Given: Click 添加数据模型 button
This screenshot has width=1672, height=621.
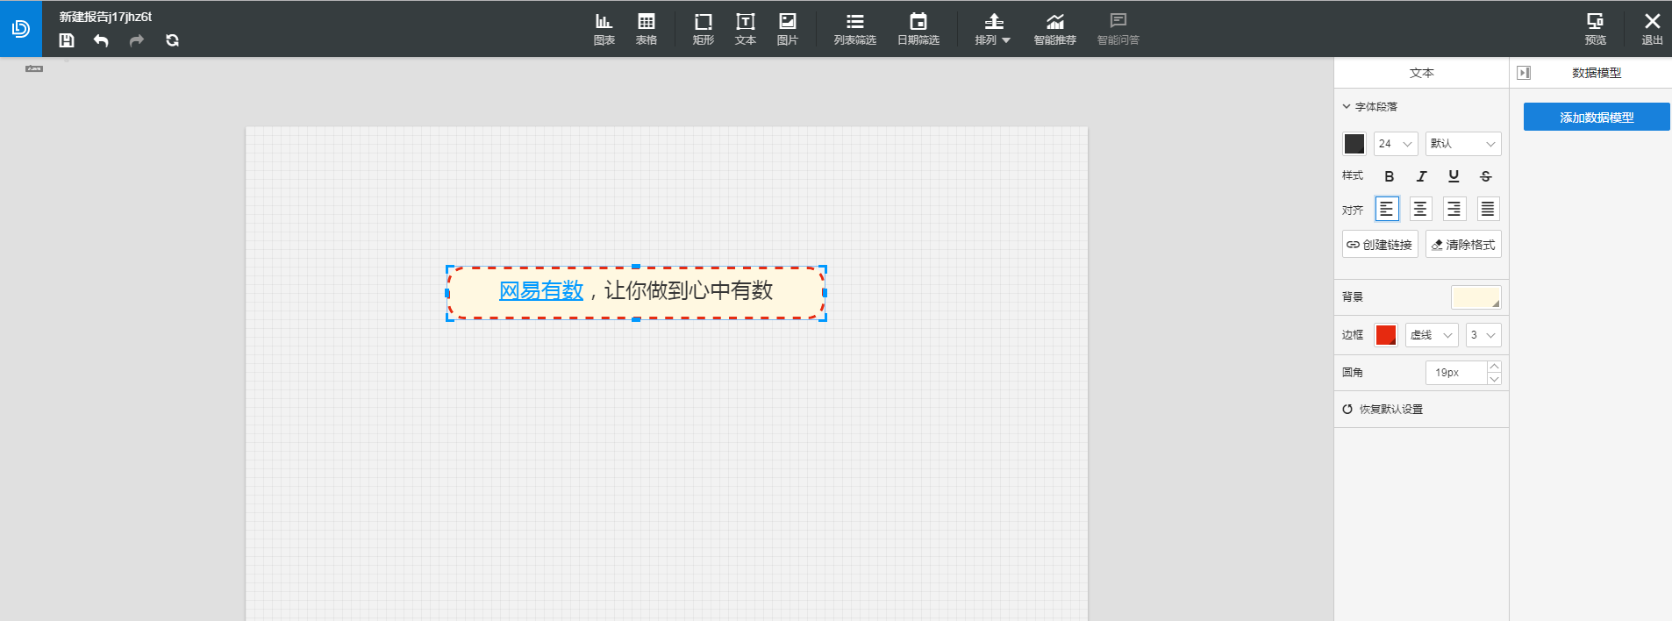Looking at the screenshot, I should [1597, 117].
